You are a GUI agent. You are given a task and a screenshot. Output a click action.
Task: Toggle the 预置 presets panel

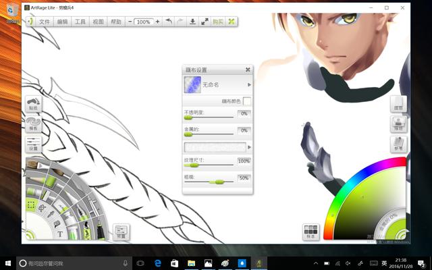(121, 232)
